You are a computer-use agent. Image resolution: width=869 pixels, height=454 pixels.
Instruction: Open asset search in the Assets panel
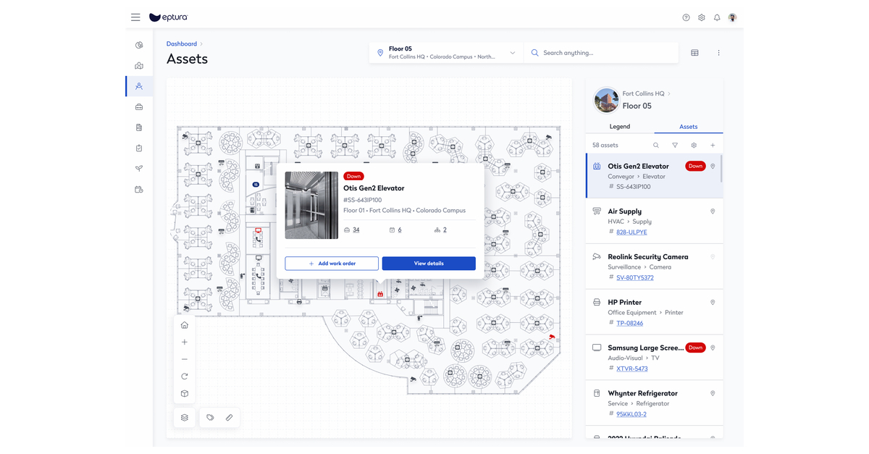click(656, 145)
